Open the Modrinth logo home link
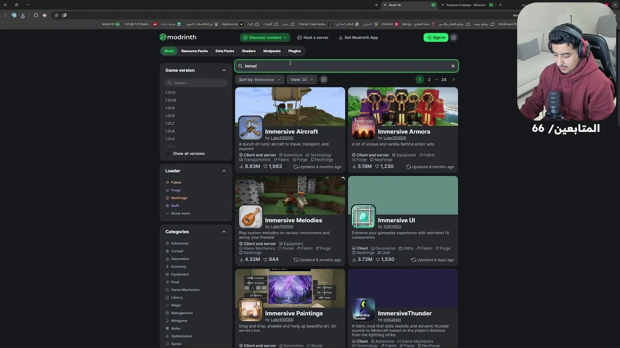620x348 pixels. coord(178,37)
